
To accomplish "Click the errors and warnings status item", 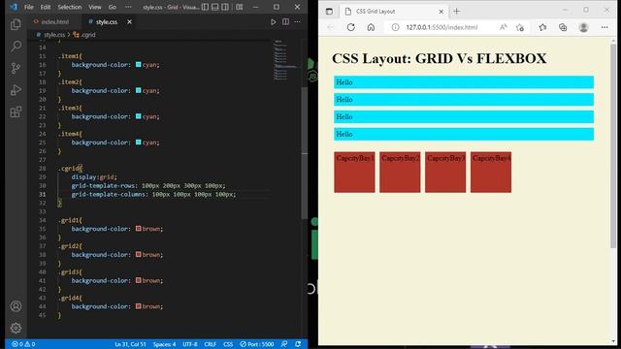I will point(23,344).
